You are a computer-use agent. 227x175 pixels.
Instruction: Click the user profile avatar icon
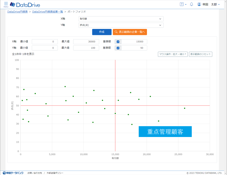click(x=199, y=4)
